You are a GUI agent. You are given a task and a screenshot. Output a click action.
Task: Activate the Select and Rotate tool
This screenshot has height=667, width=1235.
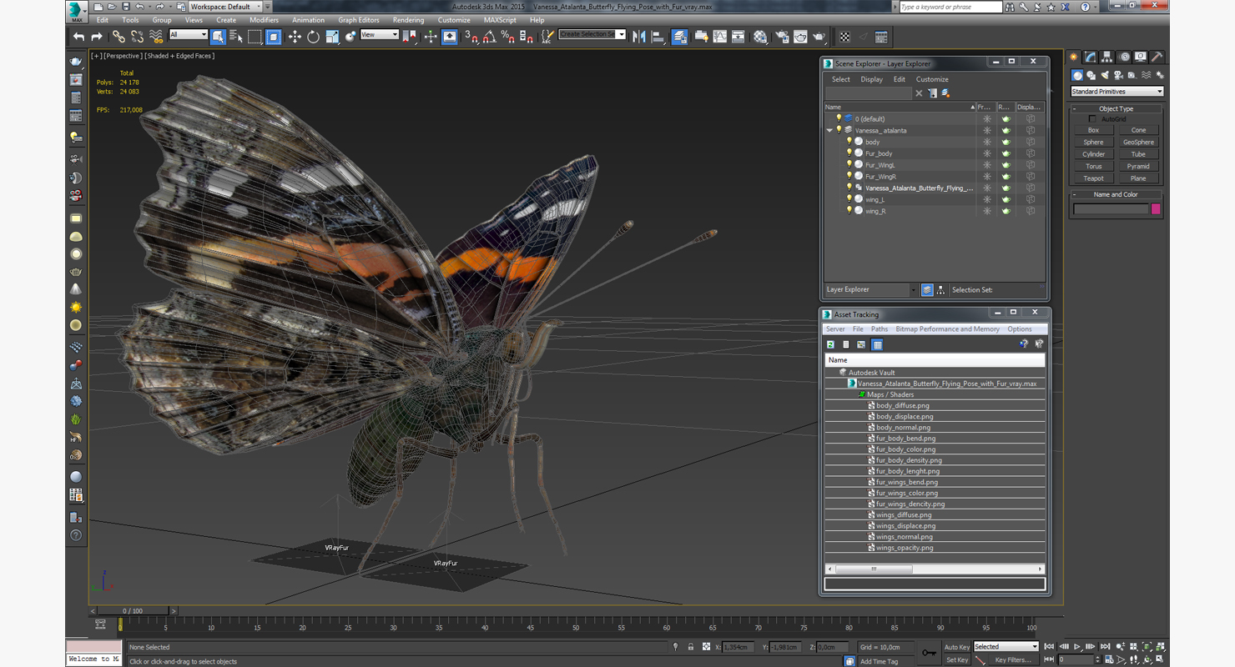pos(313,37)
